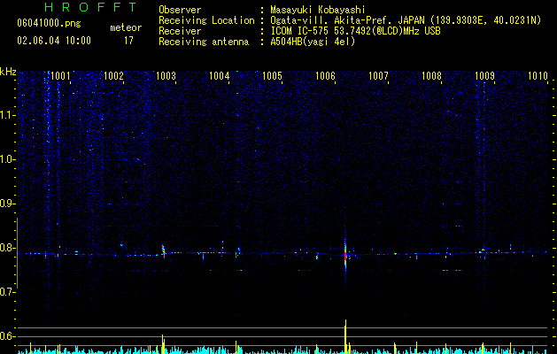Click the Receiving antenna label
Viewport: 557px width, 354px height.
pos(204,42)
